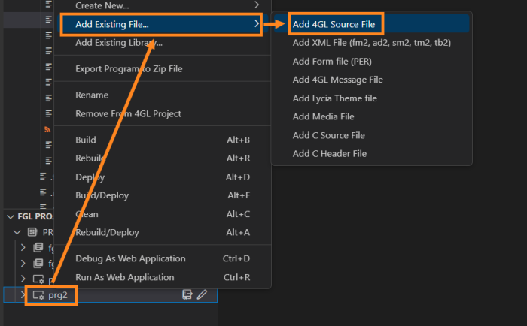
Task: Click the project icon below FGL PROJECTS header
Action: coord(32,232)
